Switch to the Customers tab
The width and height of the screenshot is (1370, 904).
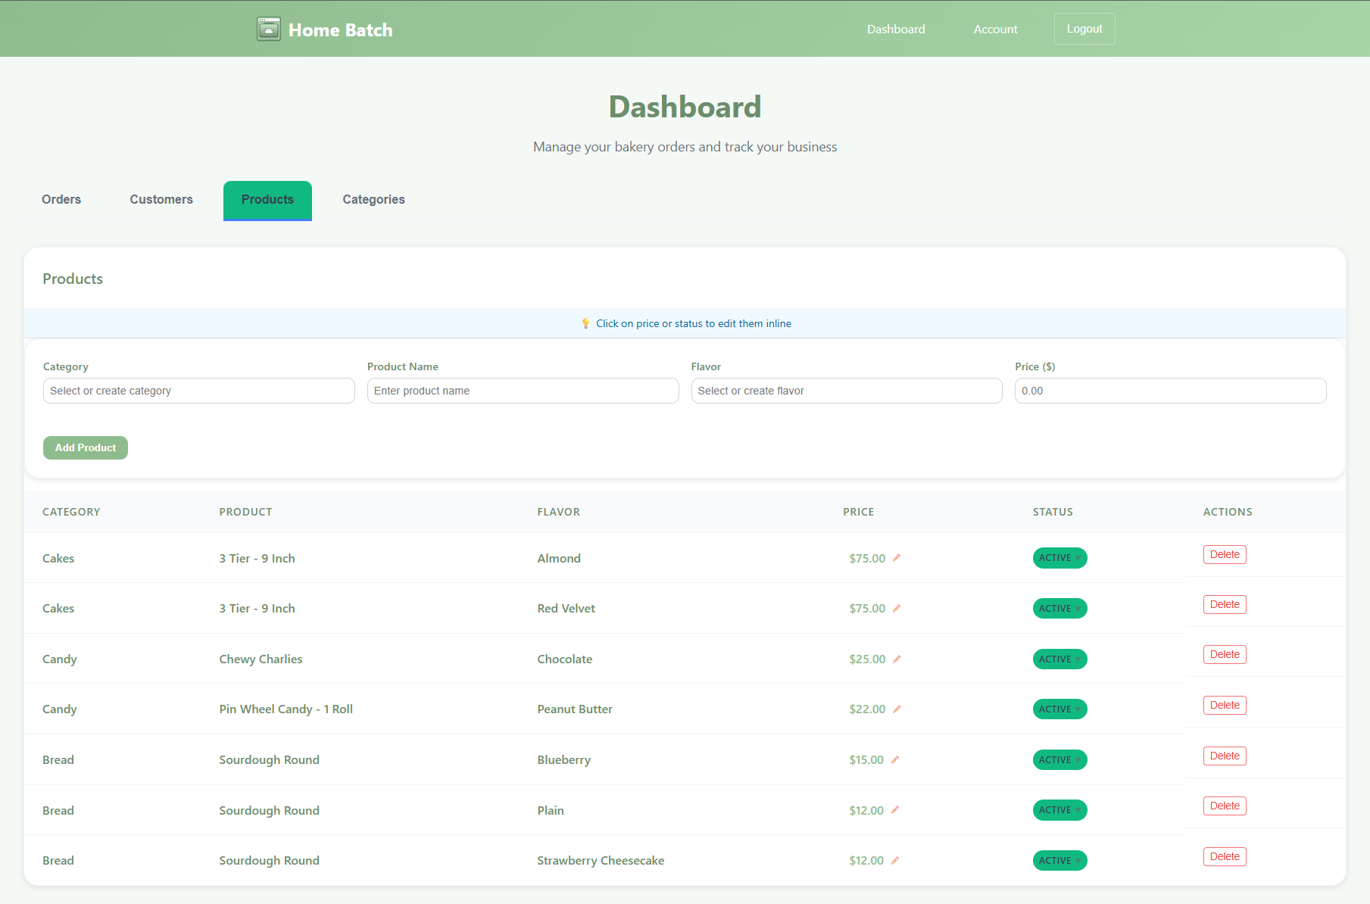161,199
